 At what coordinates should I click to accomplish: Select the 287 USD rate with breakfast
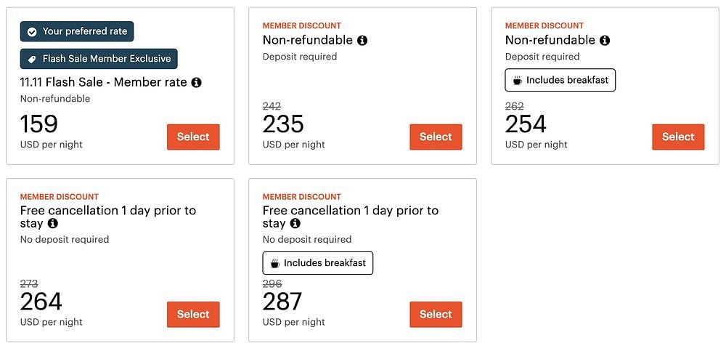pos(436,315)
